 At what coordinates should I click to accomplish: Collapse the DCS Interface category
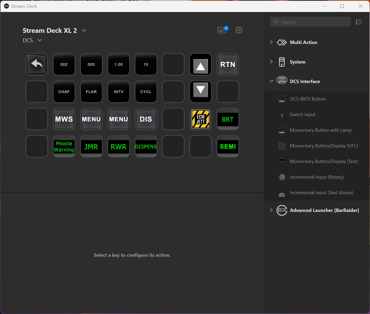coord(271,81)
